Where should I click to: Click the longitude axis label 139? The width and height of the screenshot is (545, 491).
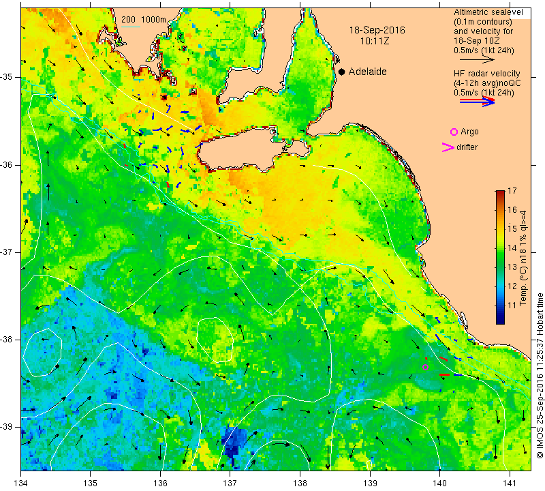pos(370,483)
